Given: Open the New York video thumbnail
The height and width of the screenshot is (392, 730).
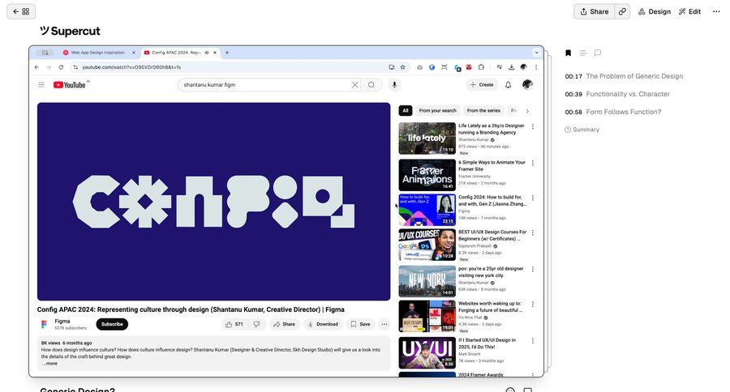Looking at the screenshot, I should [427, 281].
